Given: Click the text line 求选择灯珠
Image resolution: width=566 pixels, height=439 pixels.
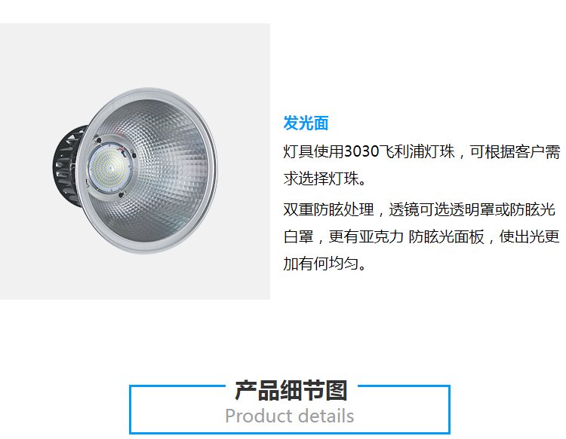Looking at the screenshot, I should [325, 178].
